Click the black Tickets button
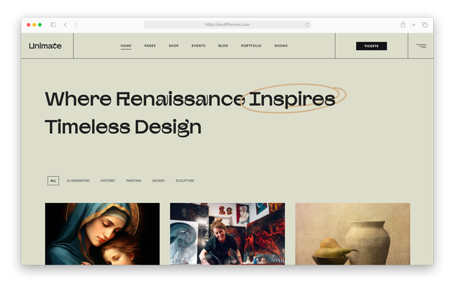Screen dimensions: 455x289 tap(371, 46)
